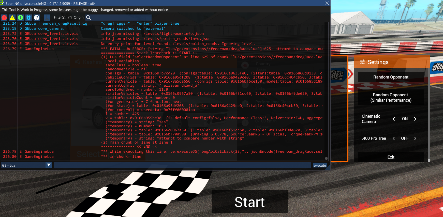Click the 'in chunk: line' log message
443x217 pixels.
[121, 157]
